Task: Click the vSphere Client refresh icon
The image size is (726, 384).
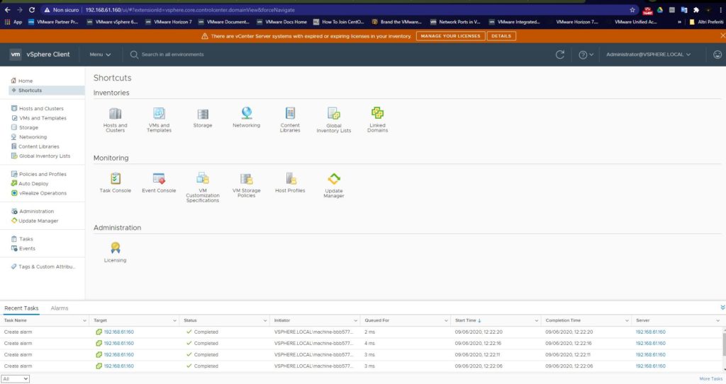Action: [560, 54]
